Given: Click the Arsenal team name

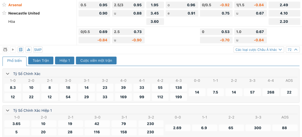Looking at the screenshot, I should coord(15,5).
